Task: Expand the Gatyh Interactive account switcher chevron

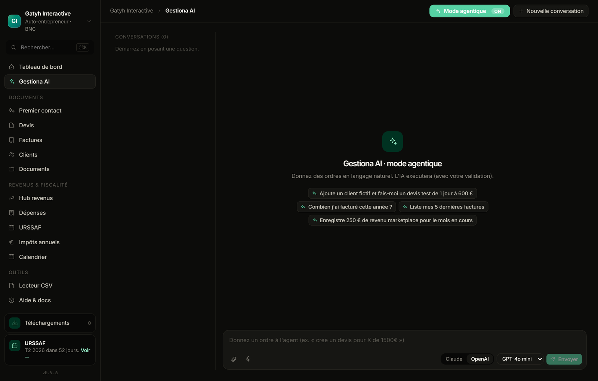Action: tap(89, 21)
